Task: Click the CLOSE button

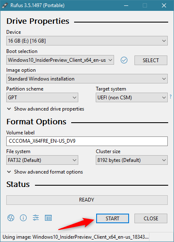Action: pyautogui.click(x=151, y=218)
